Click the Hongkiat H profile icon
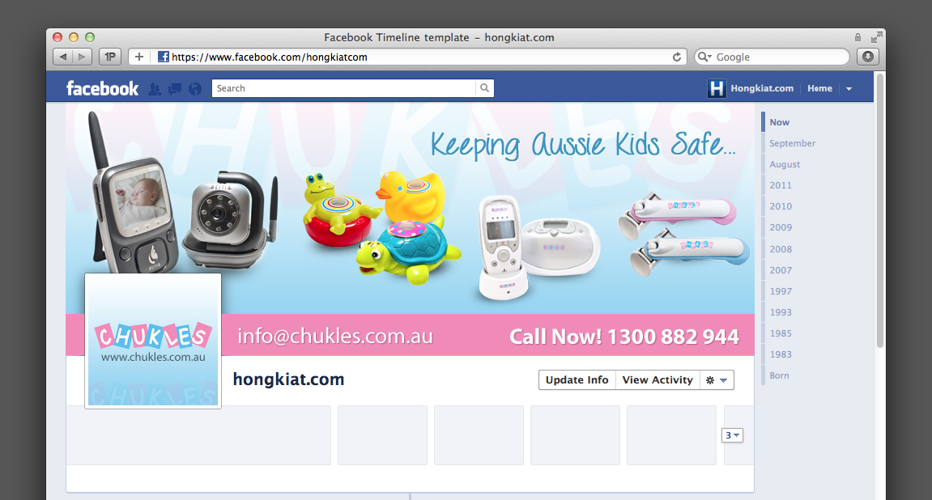This screenshot has width=932, height=500. (717, 88)
